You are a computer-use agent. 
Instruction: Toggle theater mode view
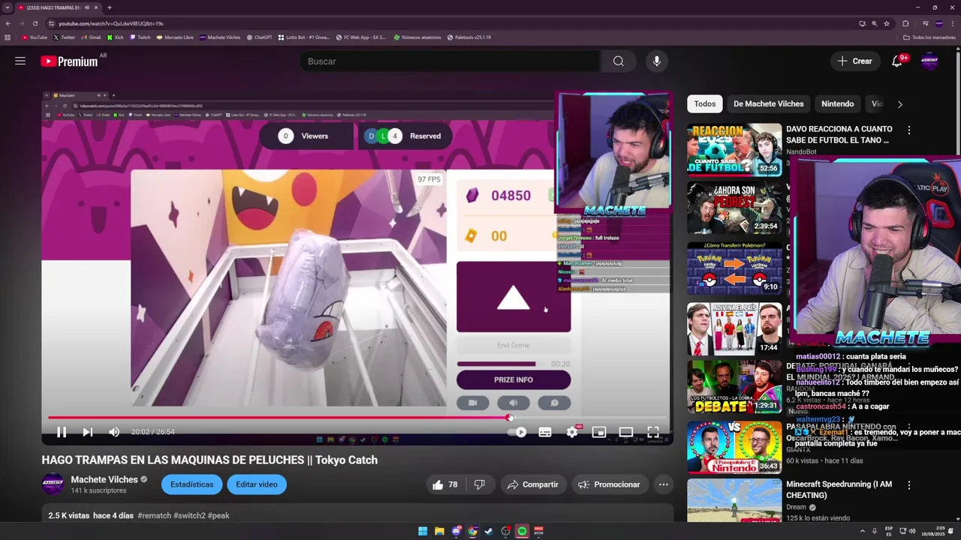[625, 432]
